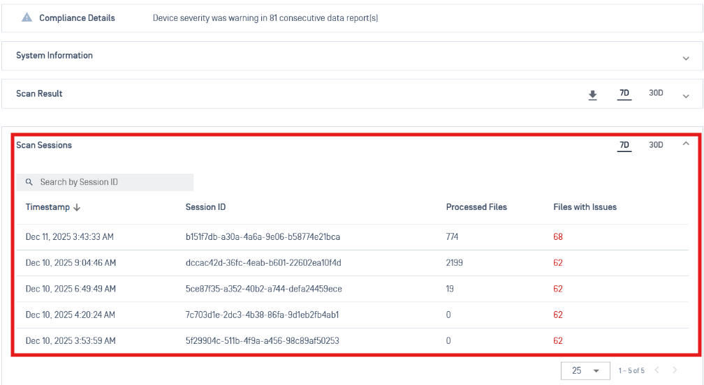Download the Scan Result report
This screenshot has width=704, height=385.
point(593,94)
